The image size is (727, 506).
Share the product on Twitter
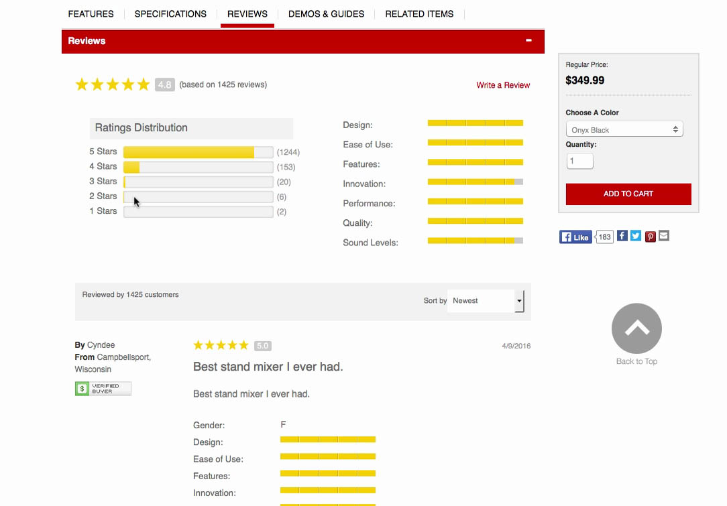(x=635, y=236)
